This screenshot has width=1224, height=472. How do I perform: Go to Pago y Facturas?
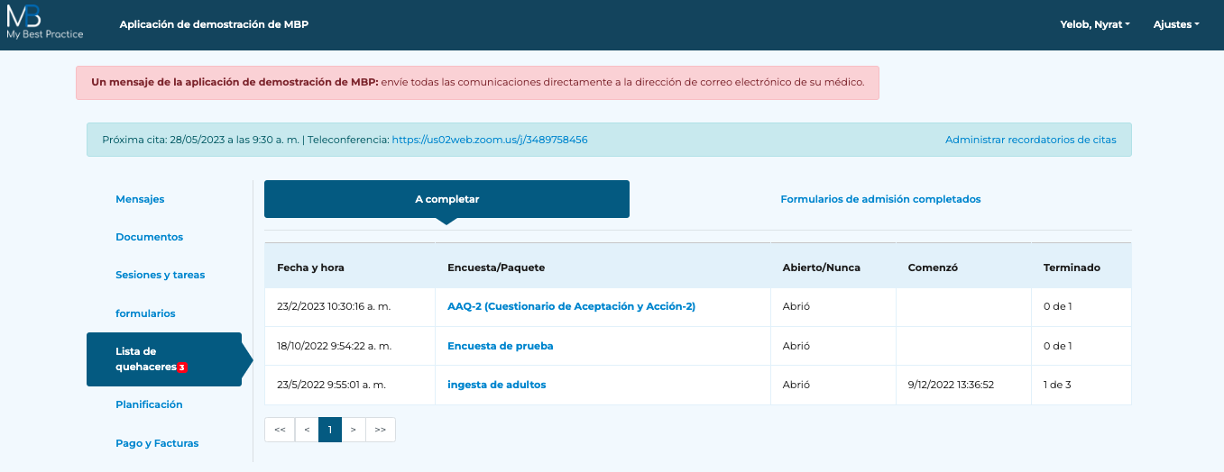tap(157, 443)
